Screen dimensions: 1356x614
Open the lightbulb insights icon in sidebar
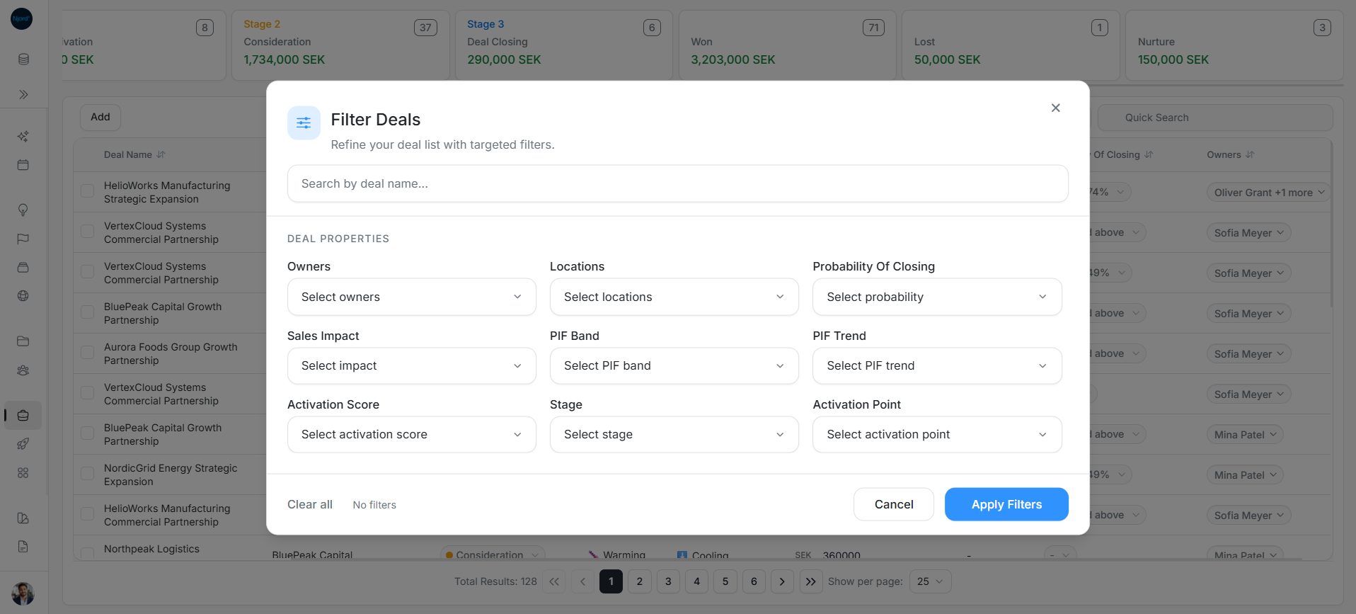click(x=23, y=210)
